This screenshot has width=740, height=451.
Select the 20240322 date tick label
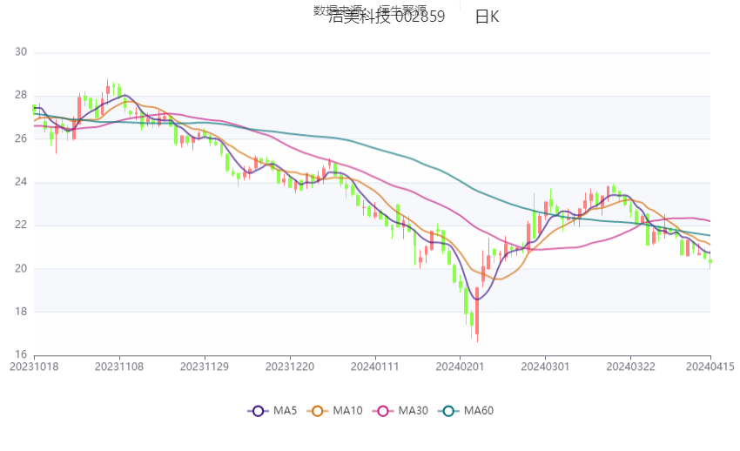pyautogui.click(x=631, y=367)
